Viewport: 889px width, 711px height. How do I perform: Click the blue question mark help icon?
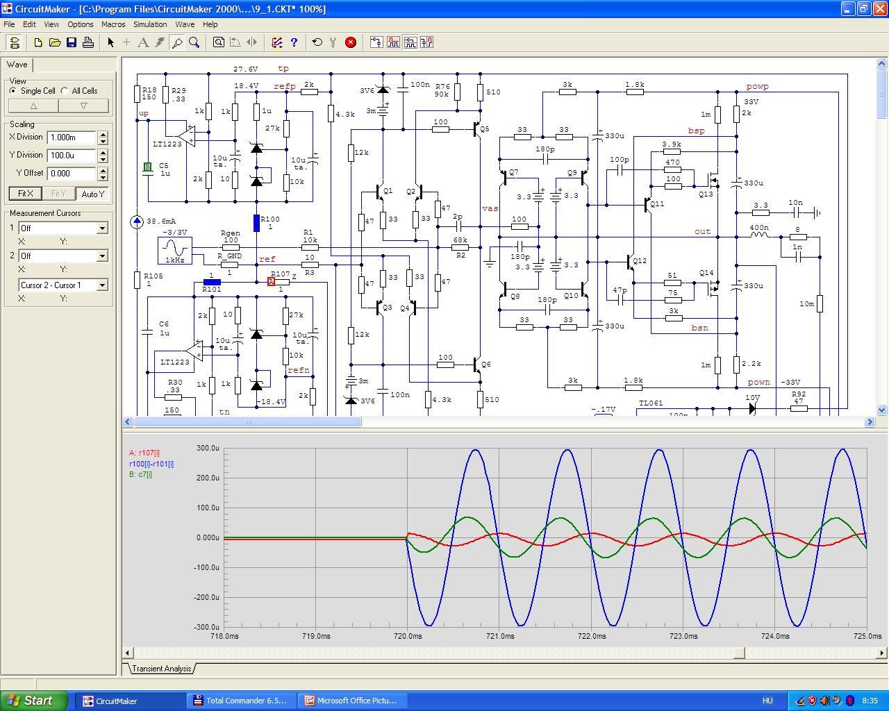tap(294, 42)
